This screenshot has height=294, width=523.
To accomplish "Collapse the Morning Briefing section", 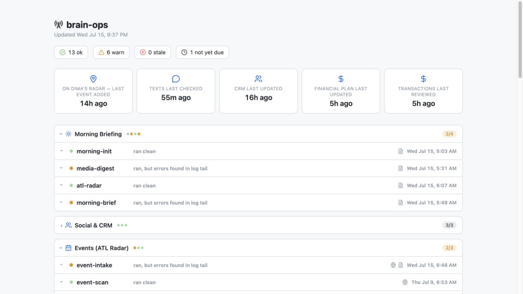I will [x=61, y=134].
